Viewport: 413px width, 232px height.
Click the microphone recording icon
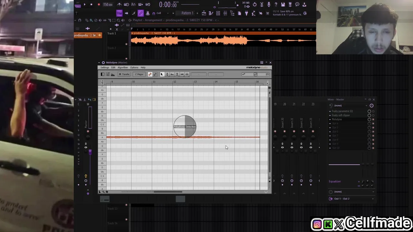[269, 5]
